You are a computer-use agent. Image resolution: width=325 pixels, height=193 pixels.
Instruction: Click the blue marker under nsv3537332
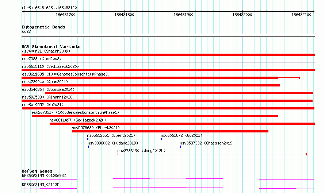pyautogui.click(x=180, y=147)
